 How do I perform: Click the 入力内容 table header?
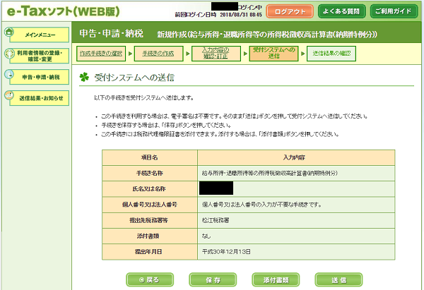point(296,157)
